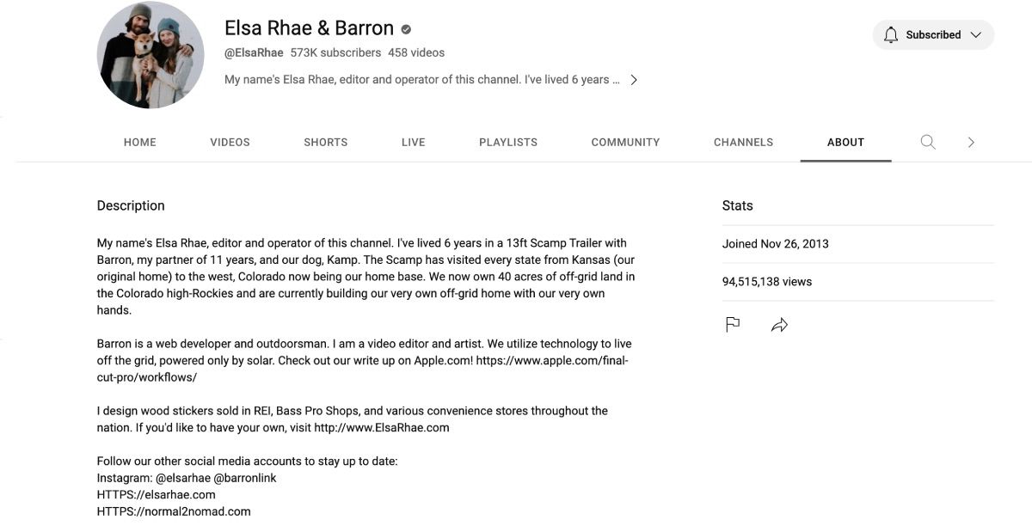
Task: Open the HTTPS://normal2nomad.com link
Action: (x=174, y=511)
